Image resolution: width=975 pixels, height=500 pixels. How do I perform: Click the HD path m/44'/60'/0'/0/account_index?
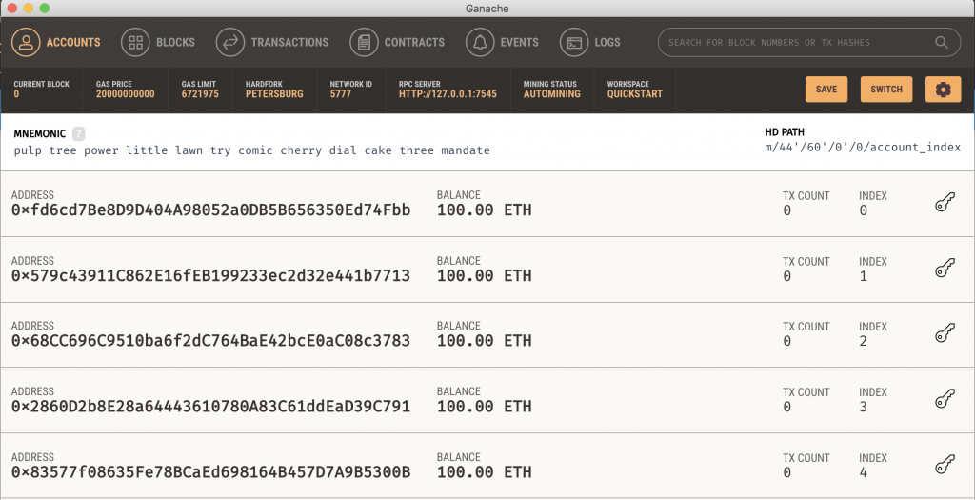(863, 148)
